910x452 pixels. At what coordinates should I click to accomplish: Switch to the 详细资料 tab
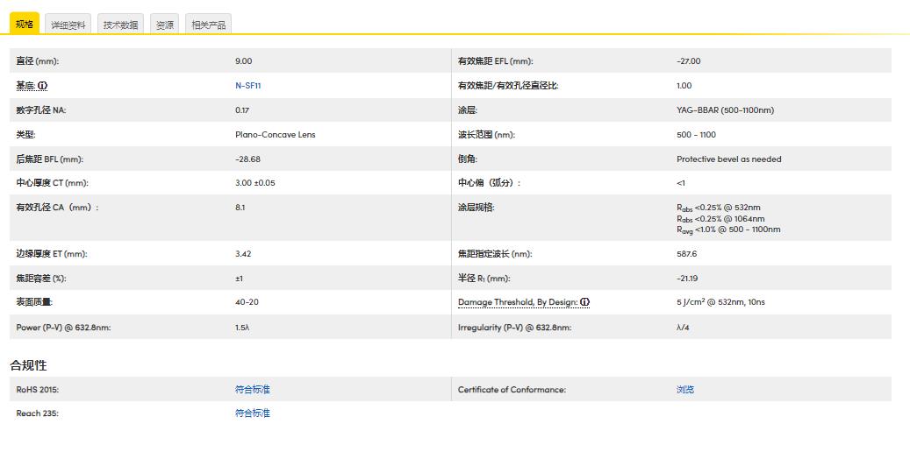pos(68,25)
